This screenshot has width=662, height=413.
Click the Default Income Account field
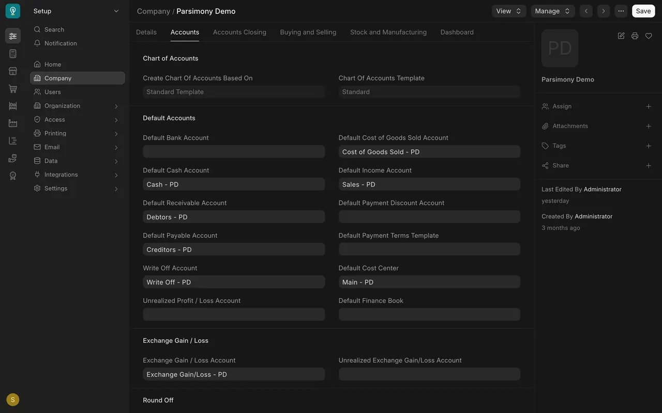[429, 184]
